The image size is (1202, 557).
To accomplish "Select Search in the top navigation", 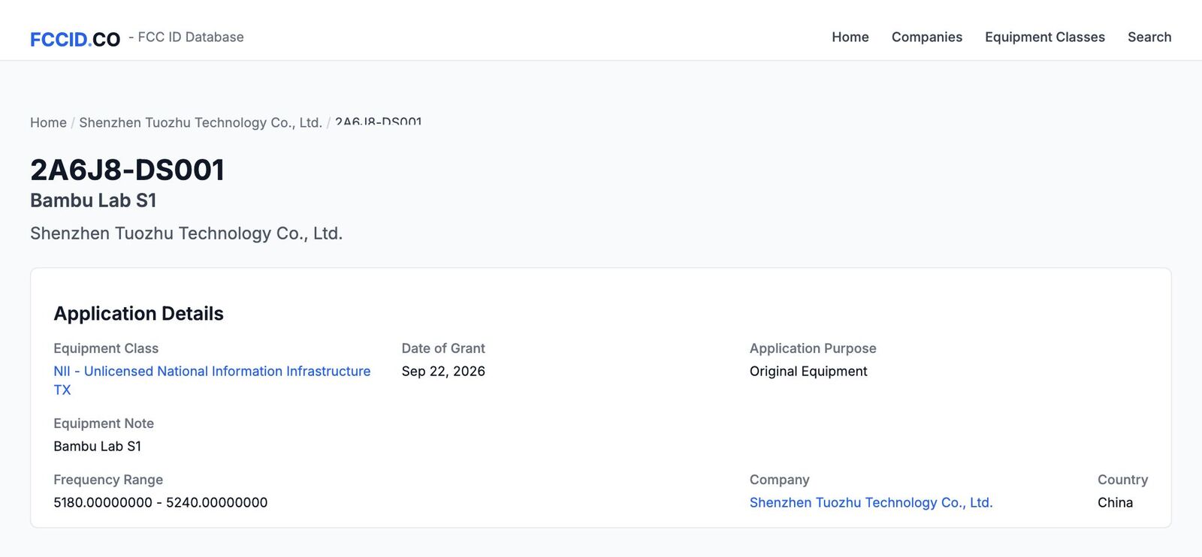I will point(1149,37).
